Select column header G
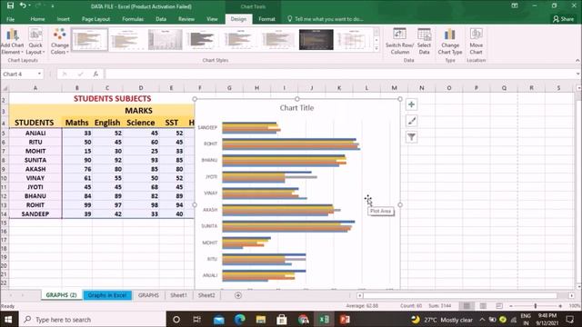582x327 pixels. point(229,88)
